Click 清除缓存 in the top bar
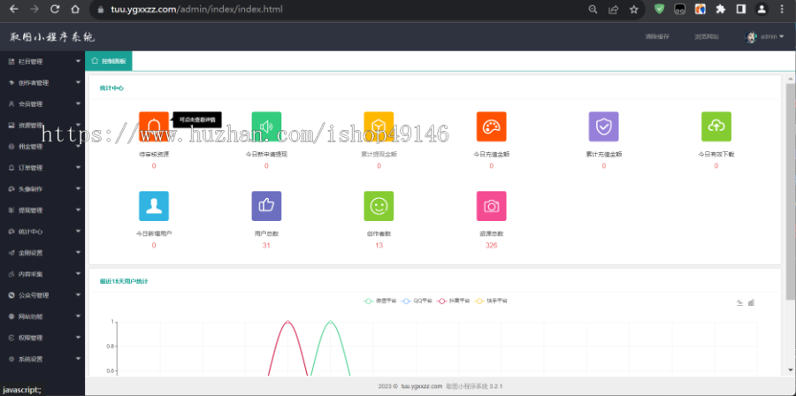Viewport: 796px width, 396px height. click(657, 37)
